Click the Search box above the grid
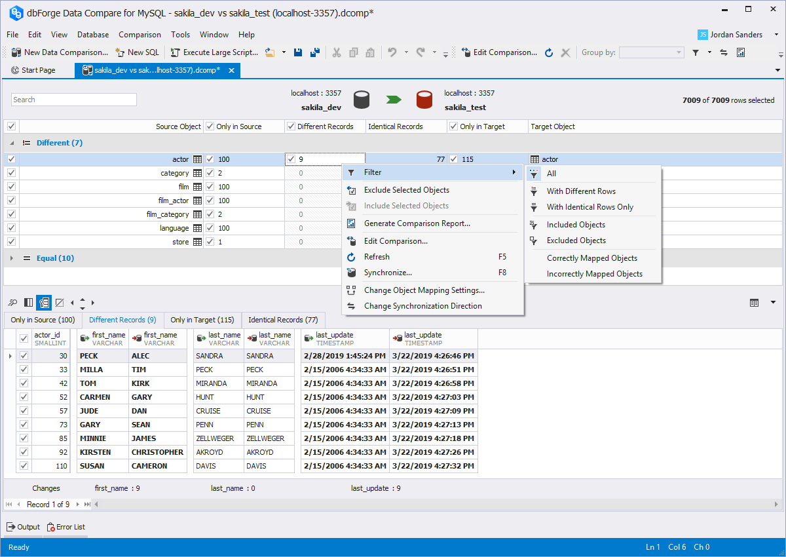 74,100
